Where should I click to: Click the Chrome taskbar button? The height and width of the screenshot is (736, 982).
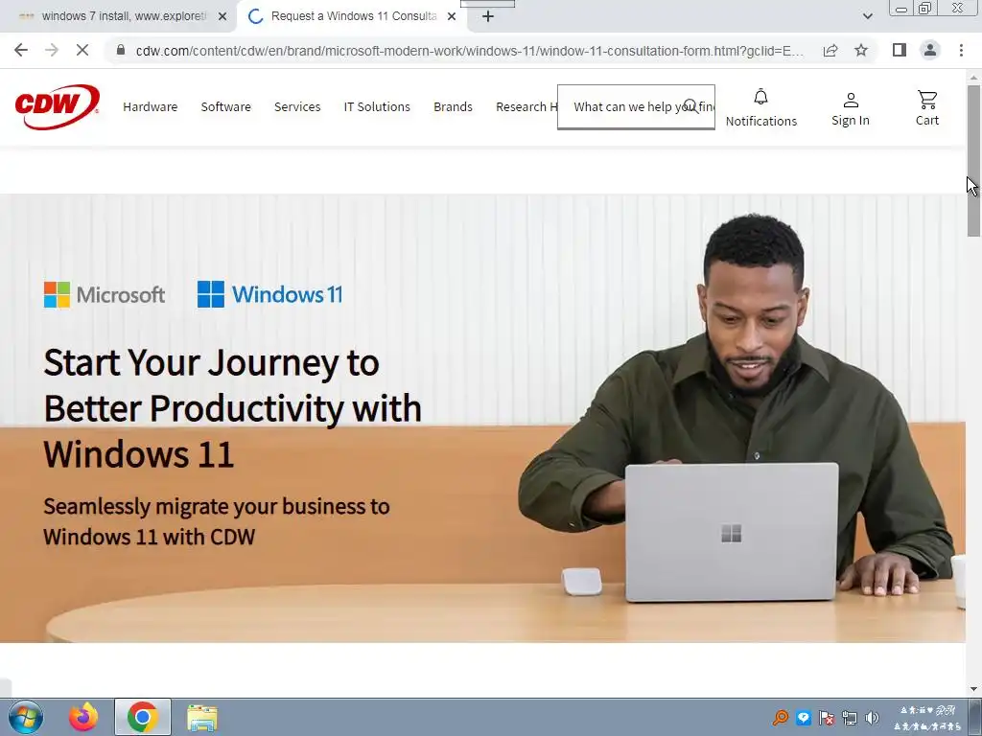(142, 717)
